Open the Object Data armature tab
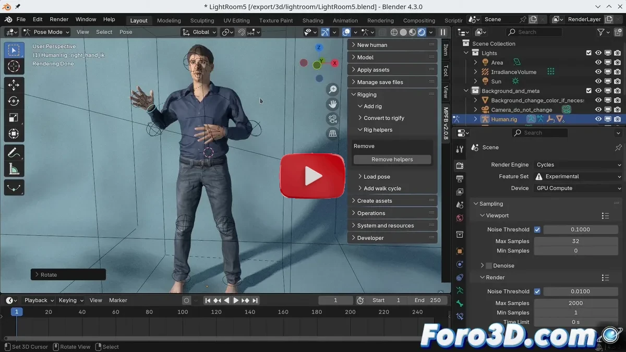Viewport: 626px width, 352px height. coord(459,290)
